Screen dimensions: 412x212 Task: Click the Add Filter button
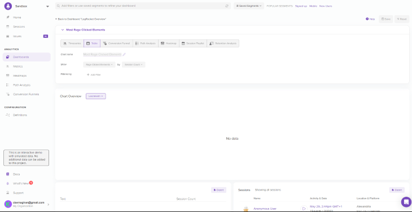(x=94, y=75)
